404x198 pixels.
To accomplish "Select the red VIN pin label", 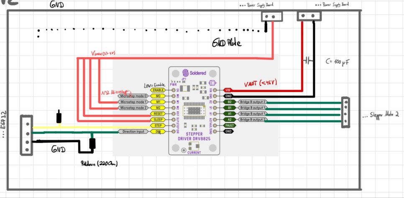I will pos(227,90).
